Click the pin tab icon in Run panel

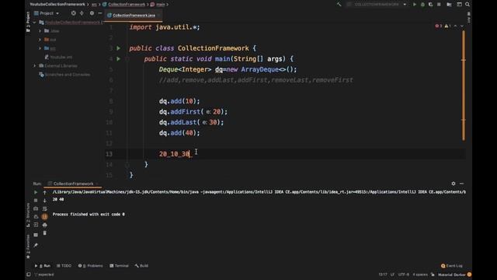pyautogui.click(x=36, y=245)
